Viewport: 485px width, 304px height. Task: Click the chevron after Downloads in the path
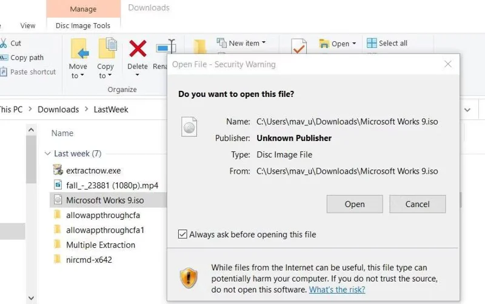click(86, 109)
